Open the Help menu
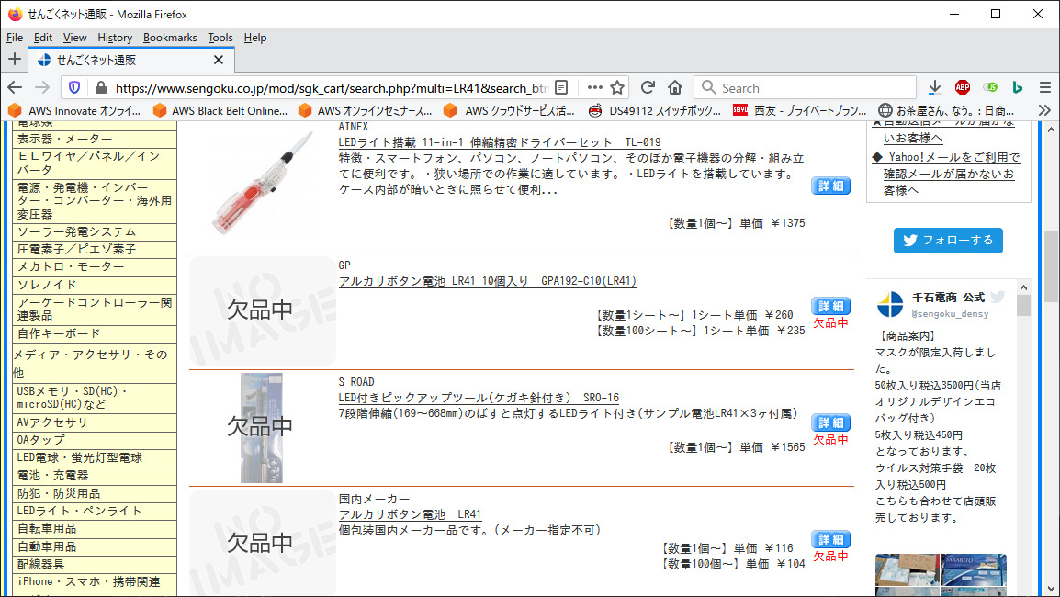Image resolution: width=1060 pixels, height=597 pixels. point(254,38)
